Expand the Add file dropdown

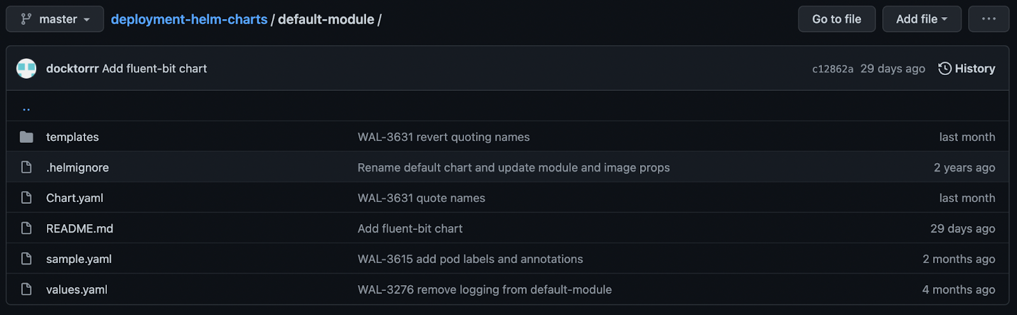922,19
